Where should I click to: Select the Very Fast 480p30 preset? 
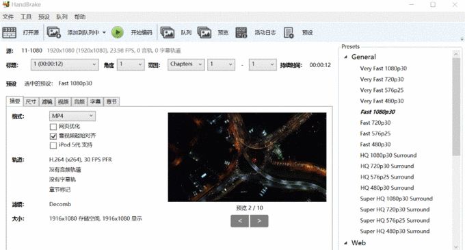pos(382,101)
